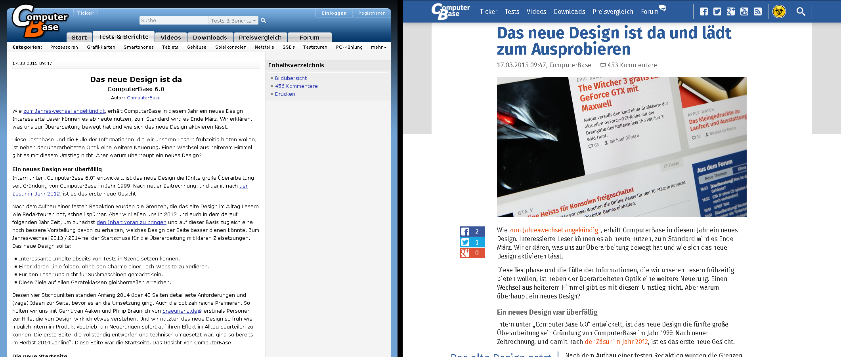
Task: Open the Forum tab in old design
Action: click(x=310, y=37)
